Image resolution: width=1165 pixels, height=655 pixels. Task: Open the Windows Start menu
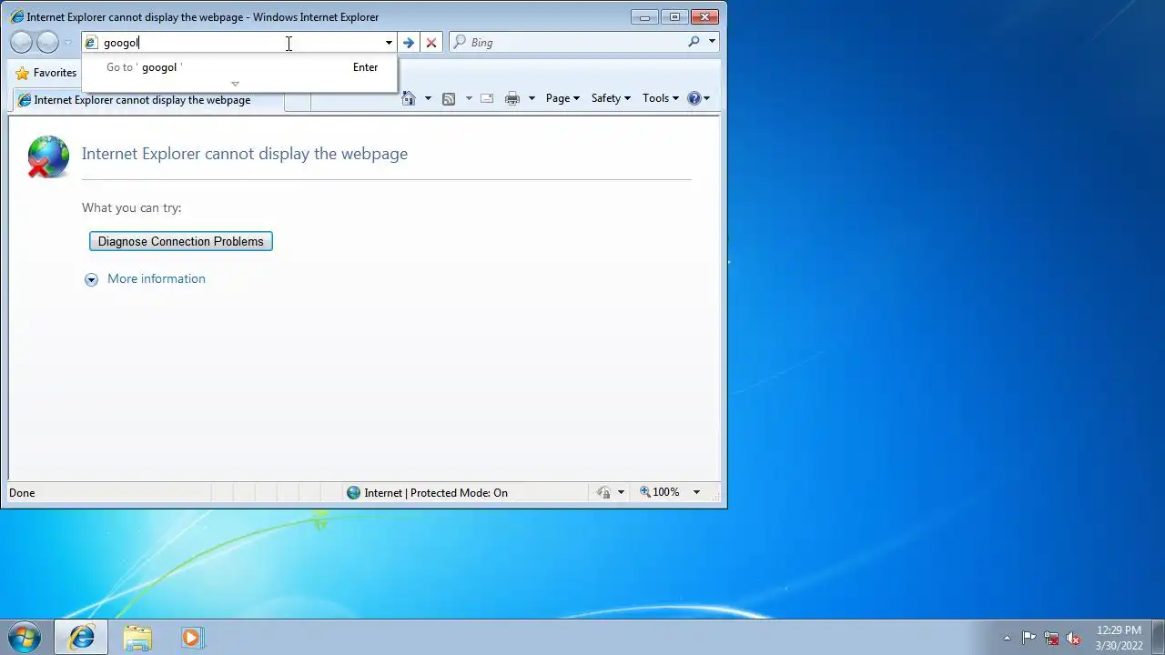click(25, 637)
